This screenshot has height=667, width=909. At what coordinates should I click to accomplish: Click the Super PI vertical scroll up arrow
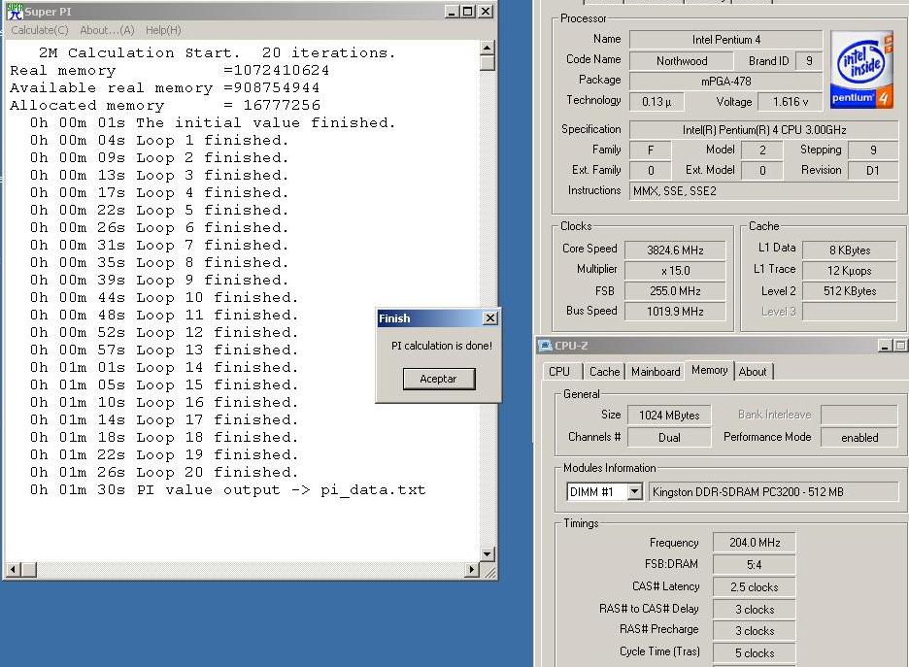click(x=488, y=48)
